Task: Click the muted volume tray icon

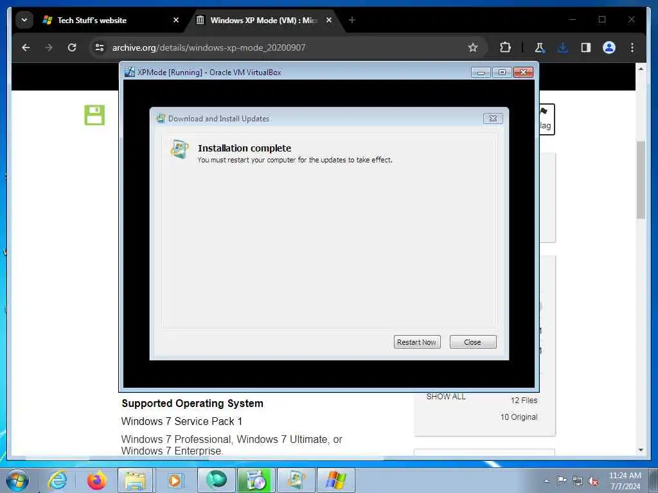Action: click(593, 481)
